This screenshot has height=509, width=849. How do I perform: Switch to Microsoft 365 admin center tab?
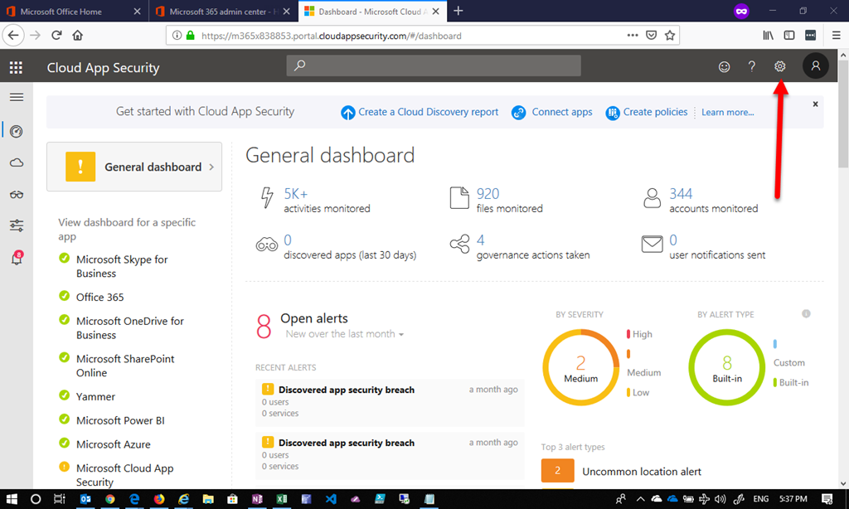pyautogui.click(x=221, y=12)
